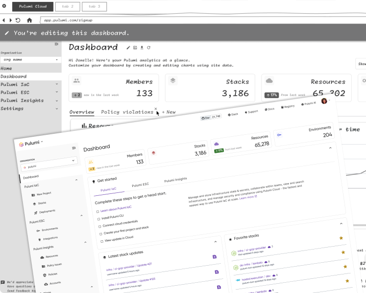The width and height of the screenshot is (366, 293).
Task: Reload the page in the wireframe browser
Action: 18,20
